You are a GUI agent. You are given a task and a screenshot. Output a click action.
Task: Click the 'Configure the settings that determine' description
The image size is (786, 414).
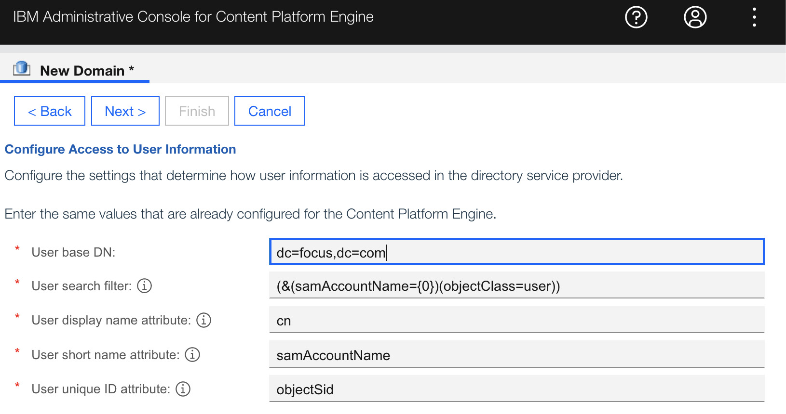tap(313, 175)
